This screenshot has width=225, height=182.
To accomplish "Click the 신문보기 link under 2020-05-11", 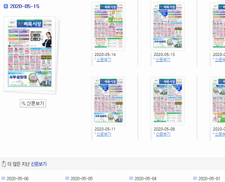I will 104,134.
